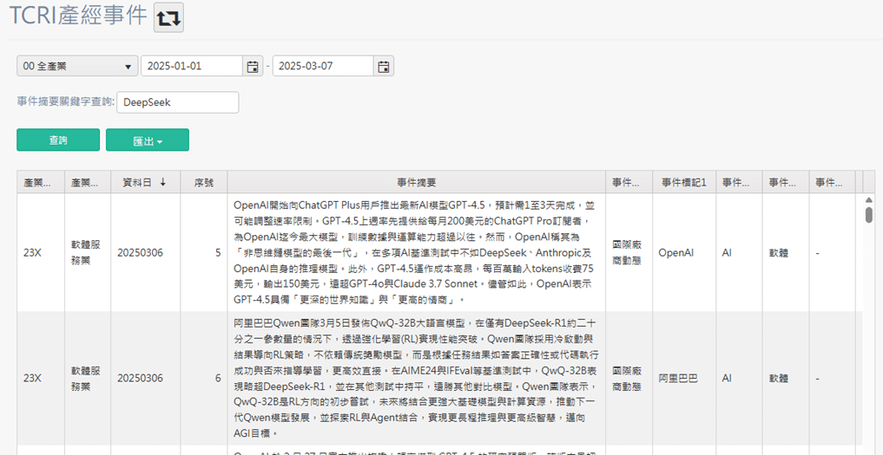
Task: Open calendar picker for end date 2025-03-07
Action: (x=384, y=67)
